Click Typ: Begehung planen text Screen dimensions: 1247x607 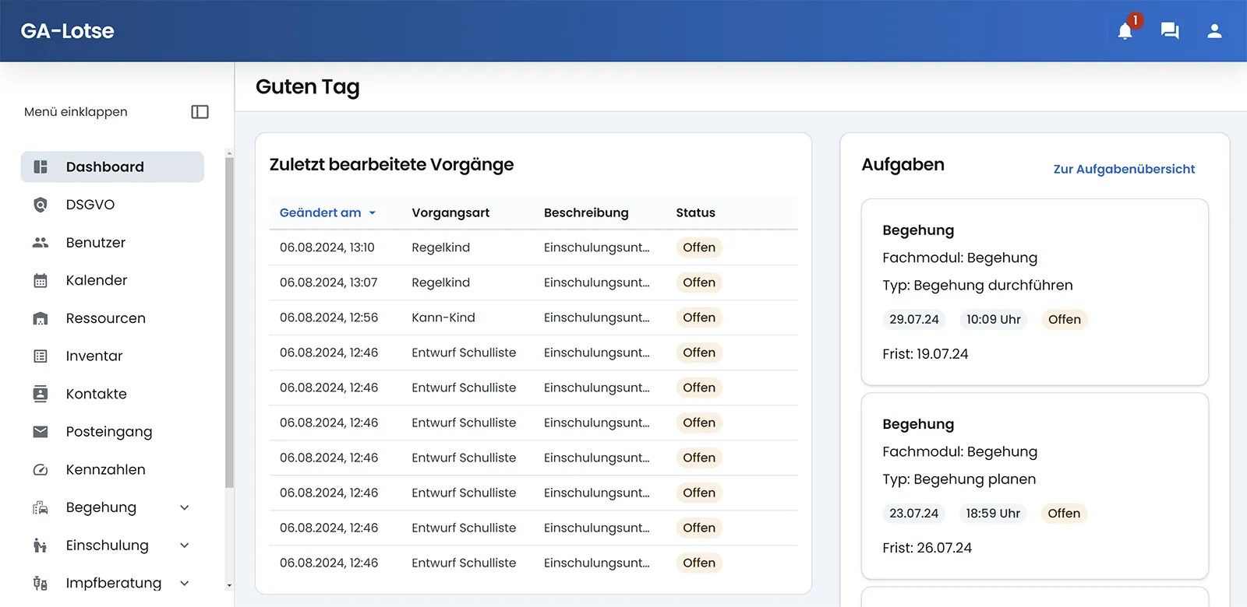coord(959,479)
